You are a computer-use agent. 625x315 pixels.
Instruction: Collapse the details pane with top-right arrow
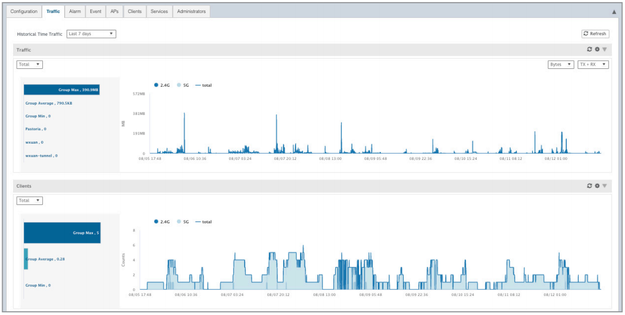click(614, 11)
